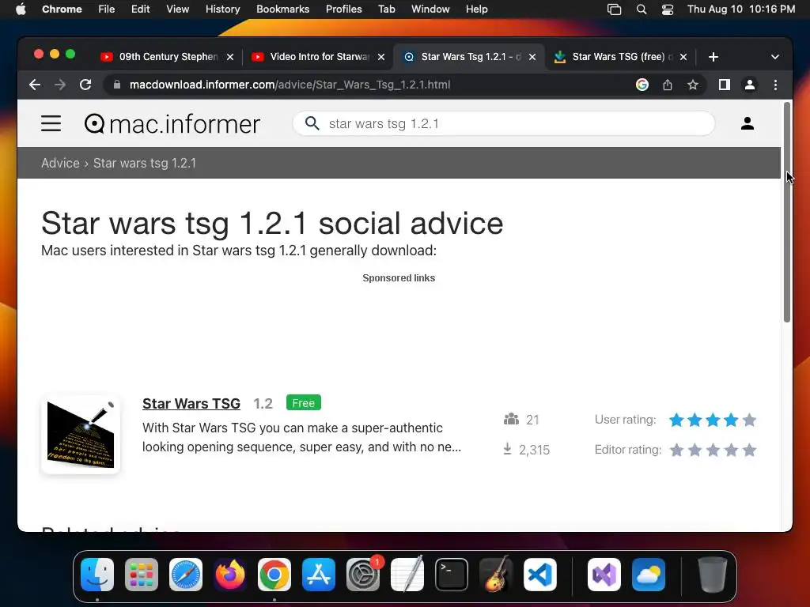The height and width of the screenshot is (607, 810).
Task: Open Spotlight search in the menu bar
Action: click(641, 9)
